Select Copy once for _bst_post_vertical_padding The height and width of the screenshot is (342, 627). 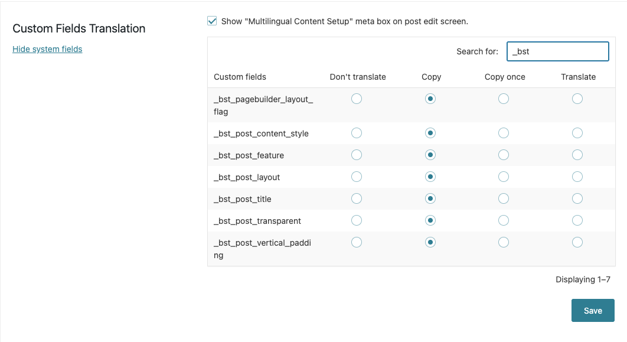pyautogui.click(x=504, y=242)
